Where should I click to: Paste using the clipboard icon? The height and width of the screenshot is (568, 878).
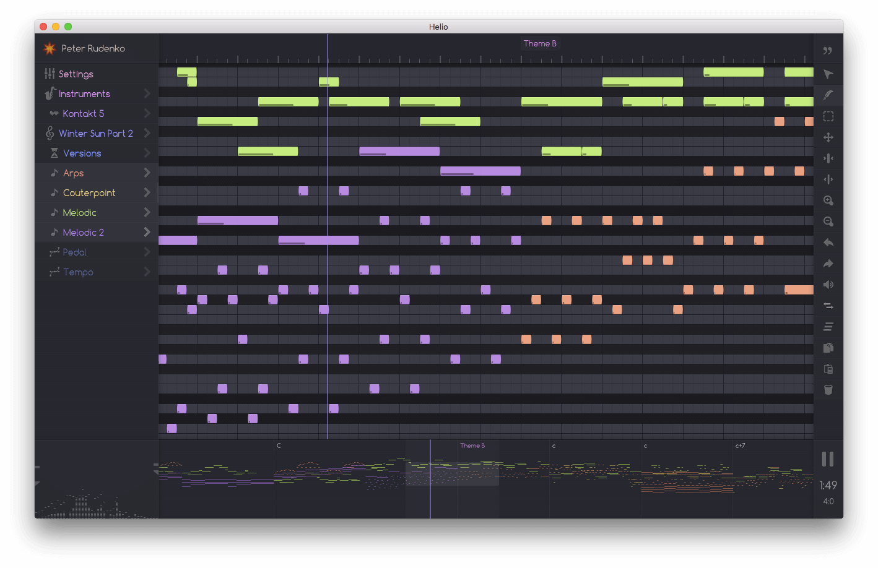[828, 369]
